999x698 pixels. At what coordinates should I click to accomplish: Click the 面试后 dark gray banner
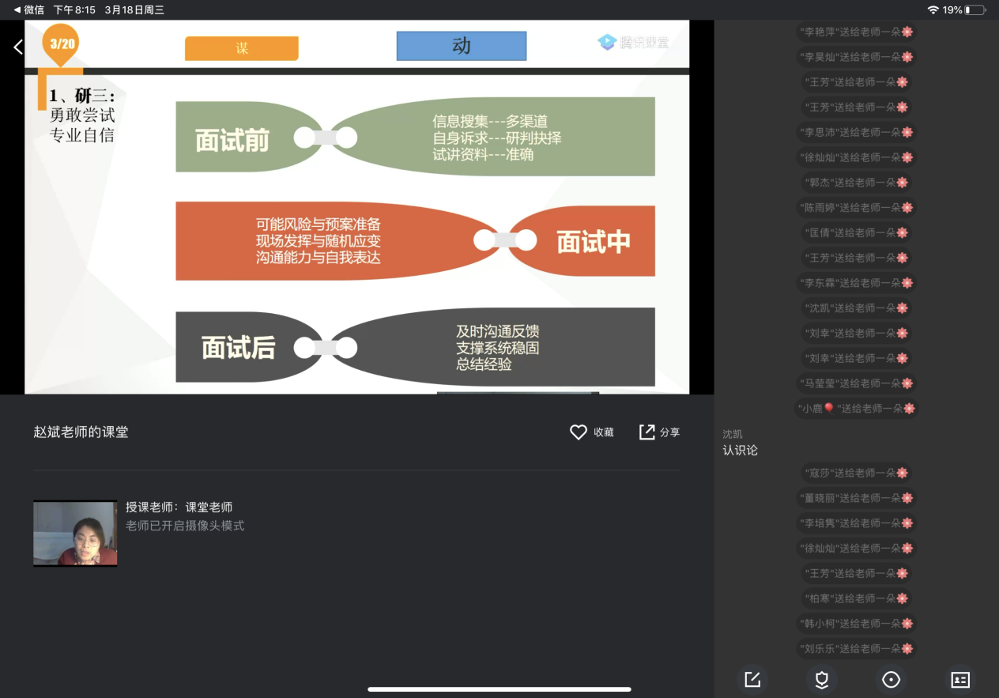pos(238,348)
